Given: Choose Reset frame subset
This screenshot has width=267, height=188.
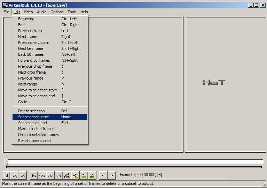Looking at the screenshot, I should pyautogui.click(x=50, y=141).
